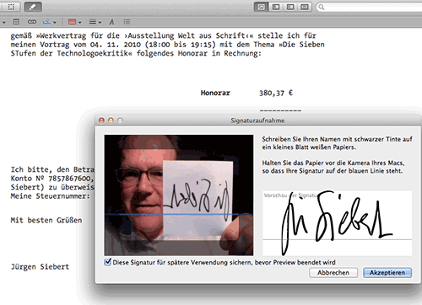This screenshot has width=422, height=305.
Task: Expand the red color dropdown arrow
Action: 80,23
